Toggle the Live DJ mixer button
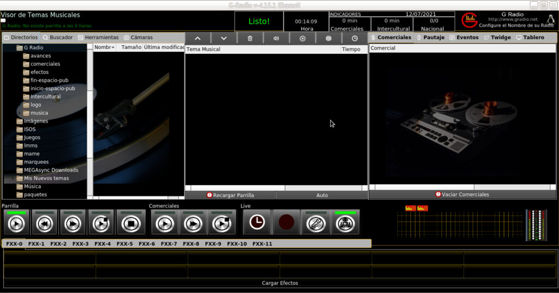559x293 pixels. (344, 222)
